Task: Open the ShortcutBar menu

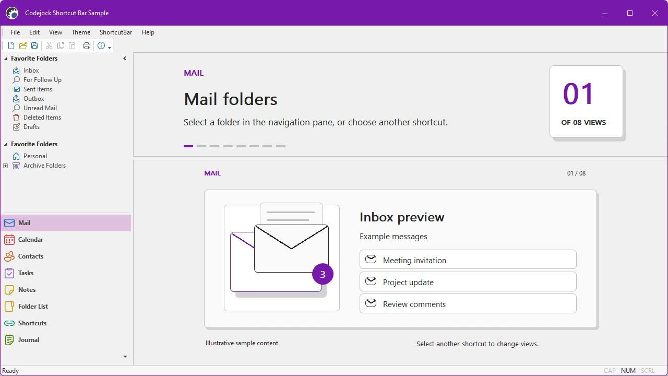Action: 116,32
